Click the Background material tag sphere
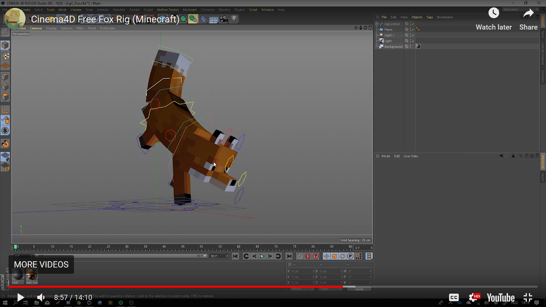Image resolution: width=546 pixels, height=307 pixels. click(418, 46)
